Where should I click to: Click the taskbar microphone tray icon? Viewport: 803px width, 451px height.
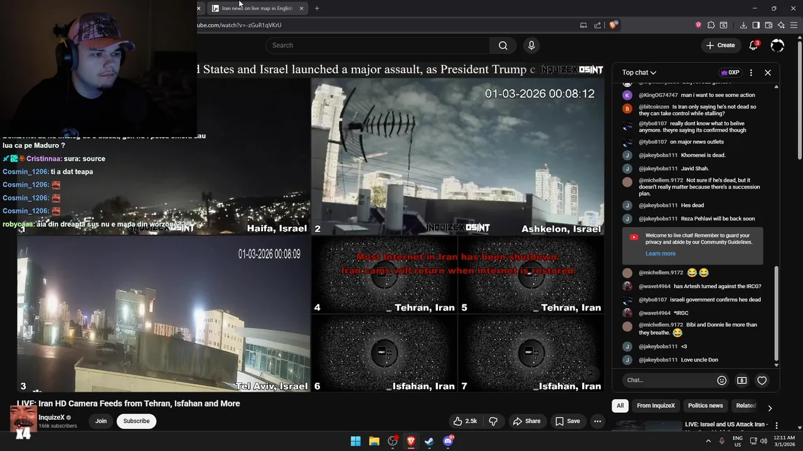[721, 441]
